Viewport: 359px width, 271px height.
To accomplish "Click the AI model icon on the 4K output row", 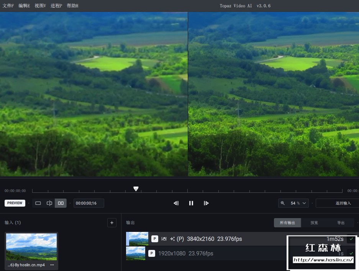I will point(163,239).
